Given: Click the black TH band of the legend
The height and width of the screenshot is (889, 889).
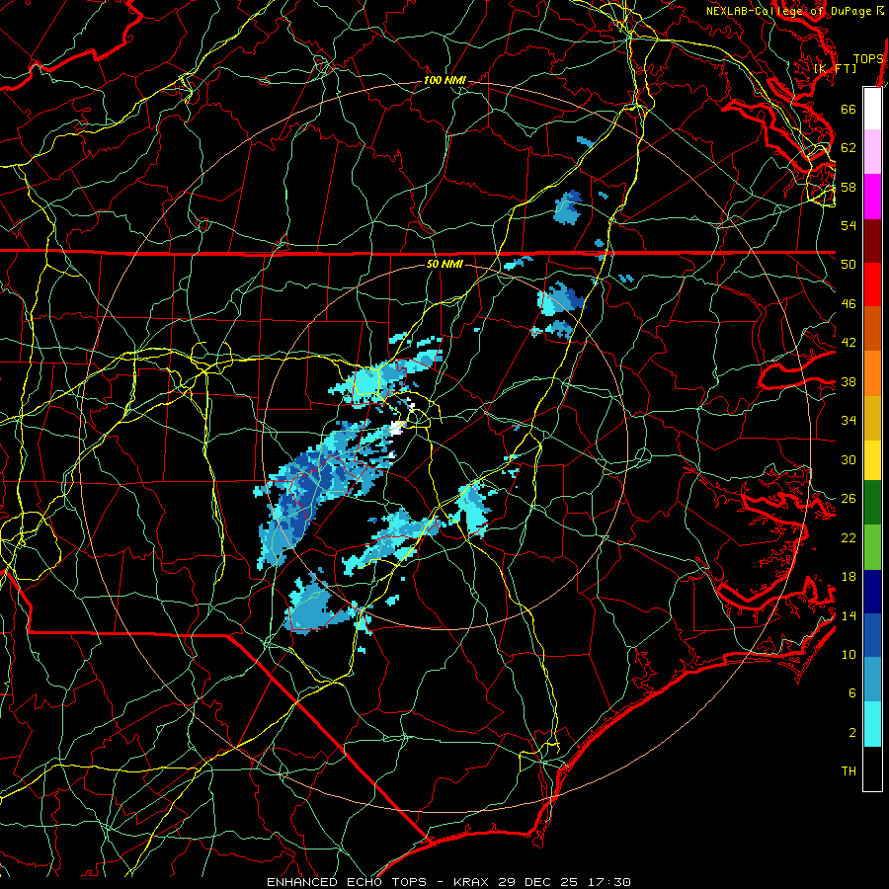Looking at the screenshot, I should [872, 768].
